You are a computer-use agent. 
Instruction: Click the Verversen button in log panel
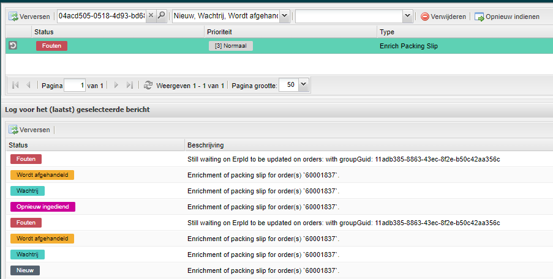point(29,130)
